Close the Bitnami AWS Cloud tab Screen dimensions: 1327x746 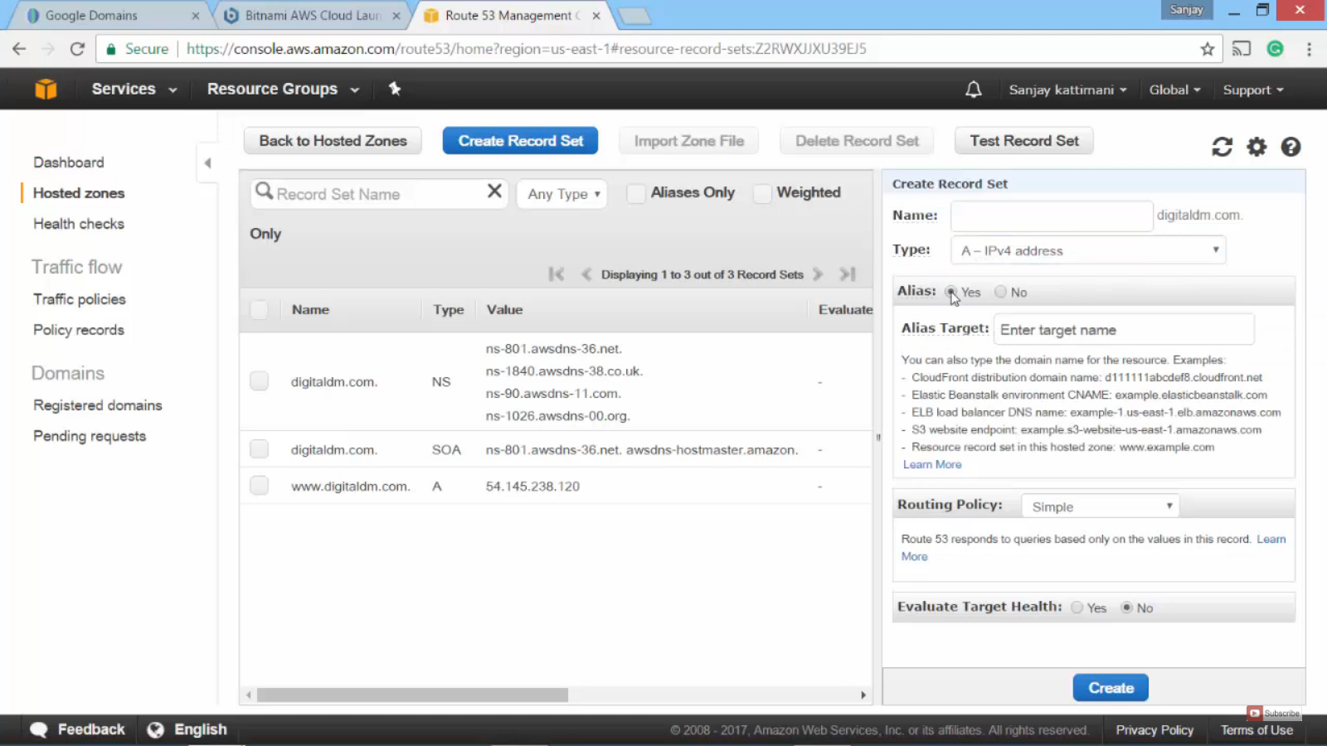pyautogui.click(x=396, y=16)
